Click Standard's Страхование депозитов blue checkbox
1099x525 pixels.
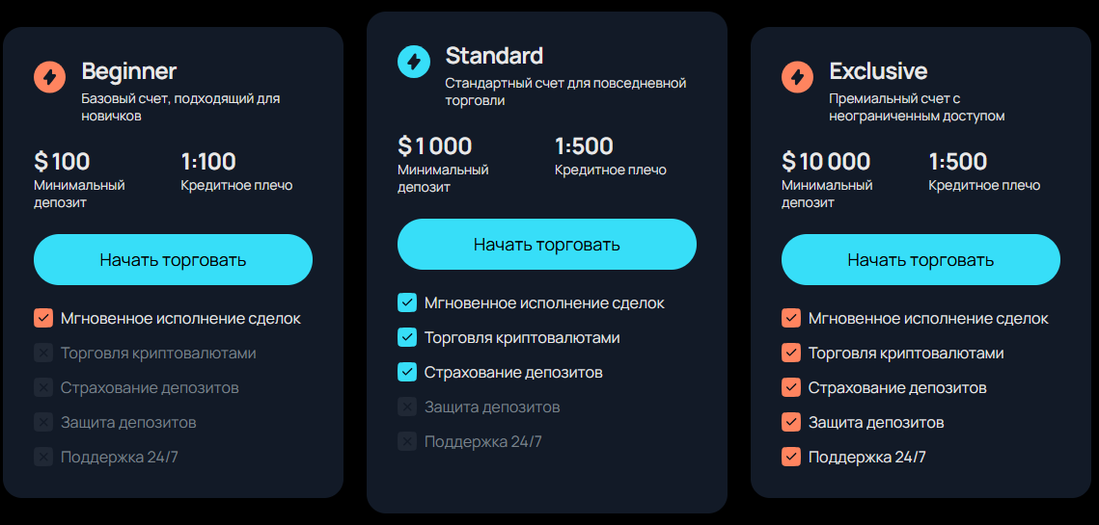point(407,372)
